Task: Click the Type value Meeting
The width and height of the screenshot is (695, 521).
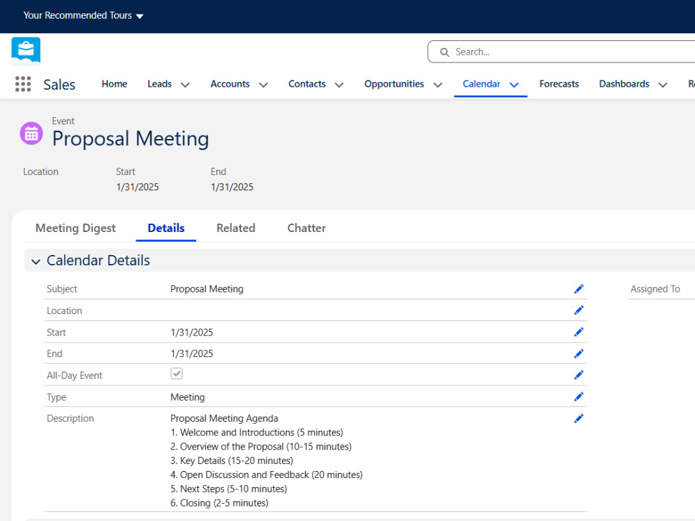Action: point(188,397)
